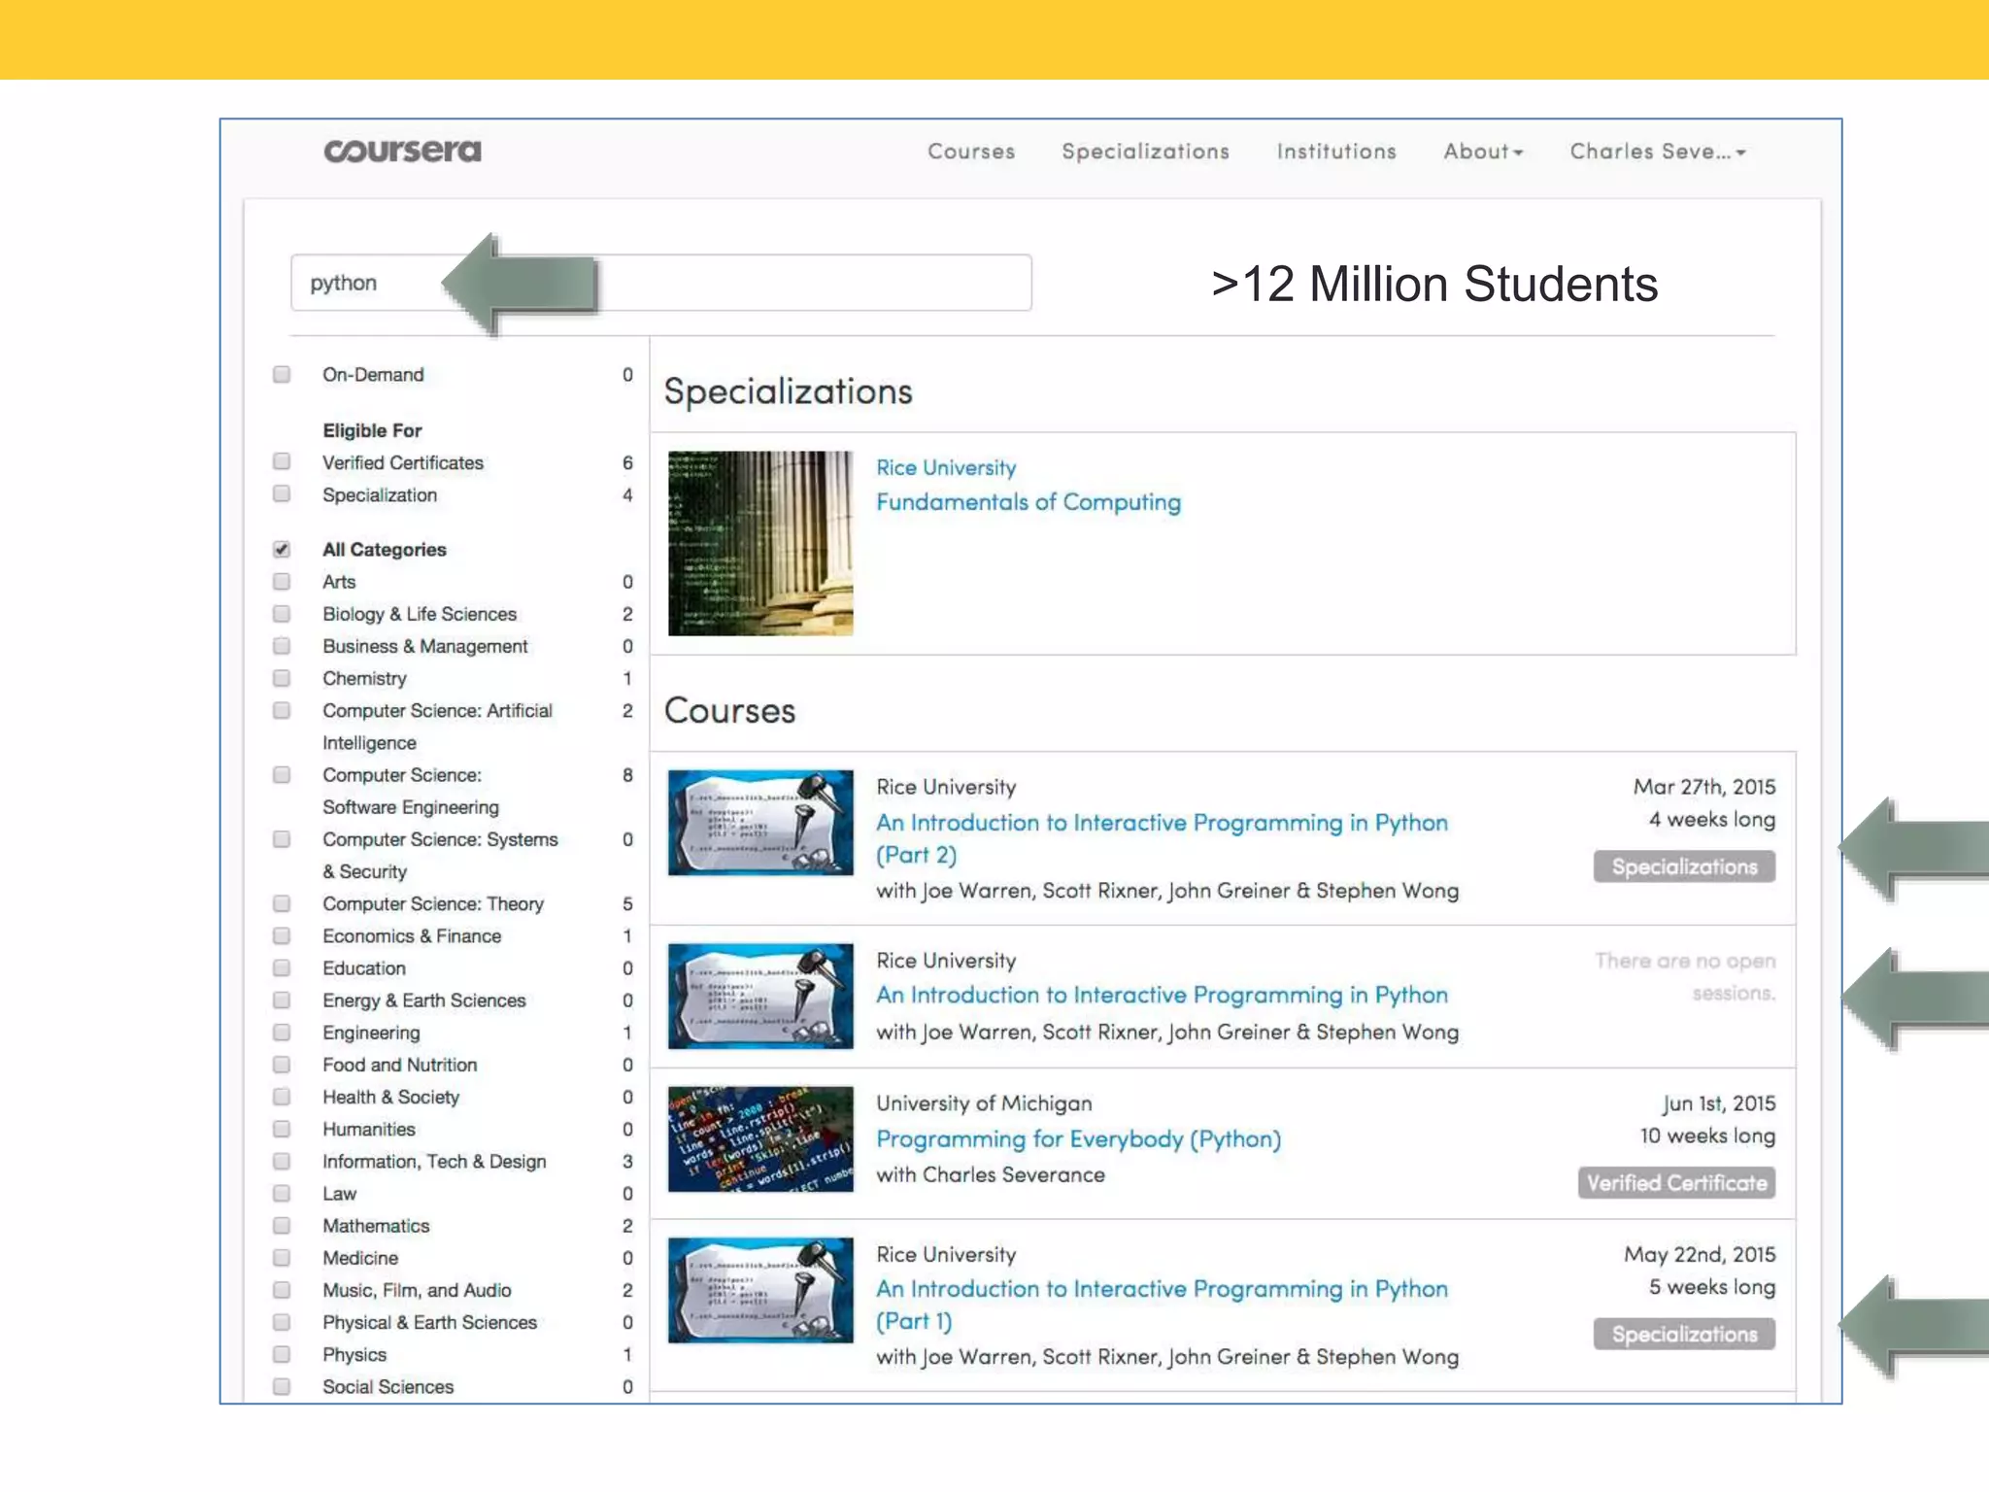Open Interactive Programming in Python (Part 2)
The height and width of the screenshot is (1492, 1989).
tap(1162, 838)
